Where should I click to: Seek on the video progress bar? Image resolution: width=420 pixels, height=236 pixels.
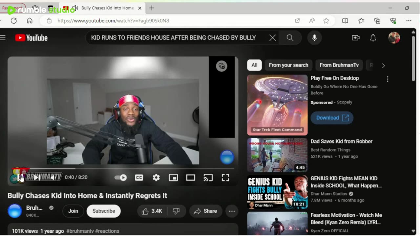point(123,168)
